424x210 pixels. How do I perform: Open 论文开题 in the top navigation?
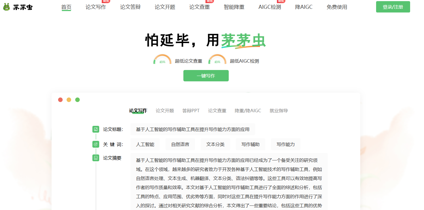(x=165, y=7)
